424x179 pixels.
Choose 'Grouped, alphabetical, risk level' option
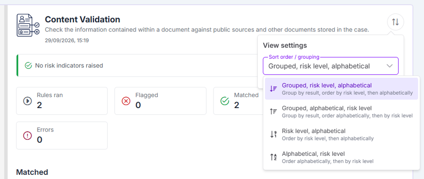point(342,112)
